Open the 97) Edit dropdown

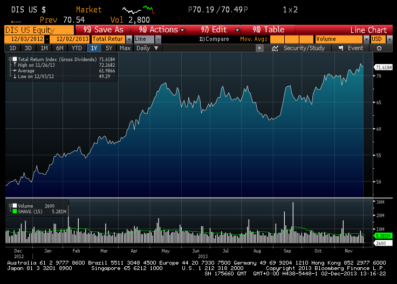point(237,30)
